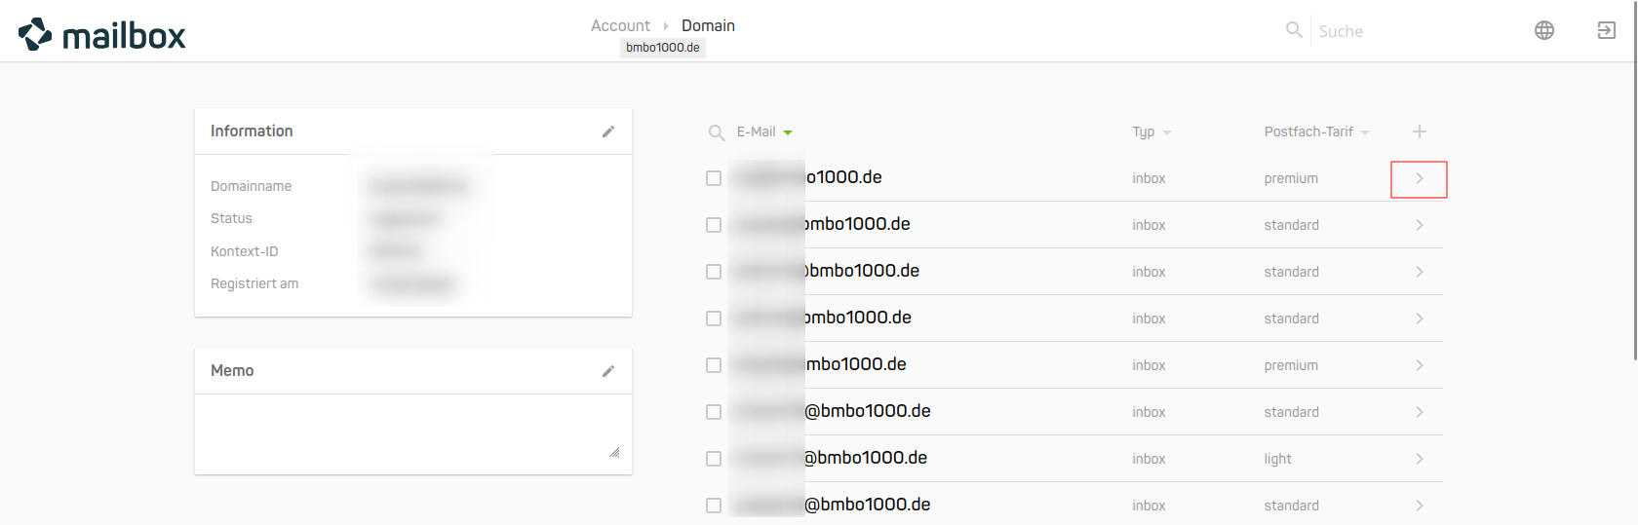Image resolution: width=1638 pixels, height=525 pixels.
Task: Edit the Memo with pencil icon
Action: (608, 371)
